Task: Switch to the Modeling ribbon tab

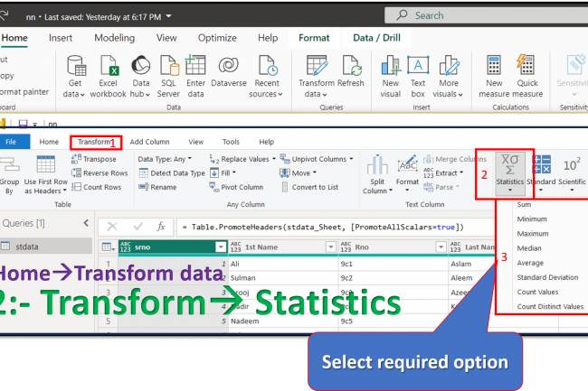Action: pos(114,38)
